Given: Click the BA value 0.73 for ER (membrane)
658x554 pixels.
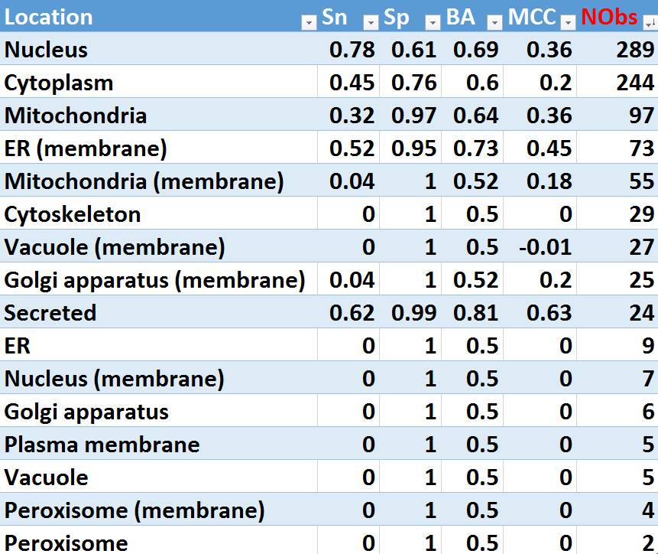Looking at the screenshot, I should point(476,148).
